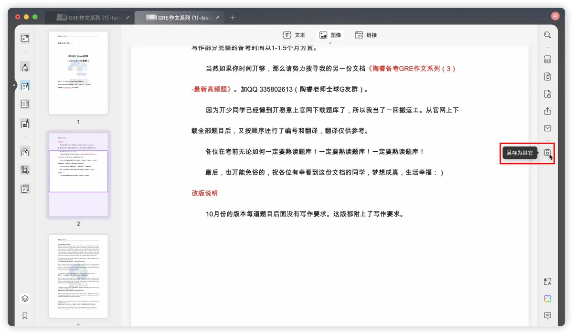Open the Protect PDF lock icon

tap(547, 94)
